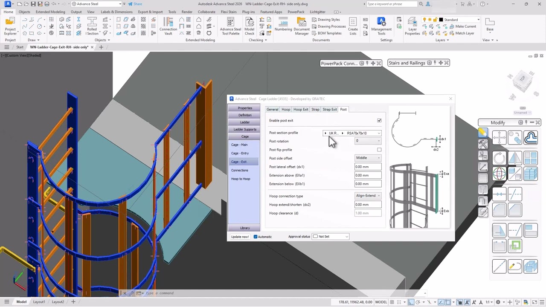Click Make Current layer tool
This screenshot has width=546, height=307.
pos(462,26)
